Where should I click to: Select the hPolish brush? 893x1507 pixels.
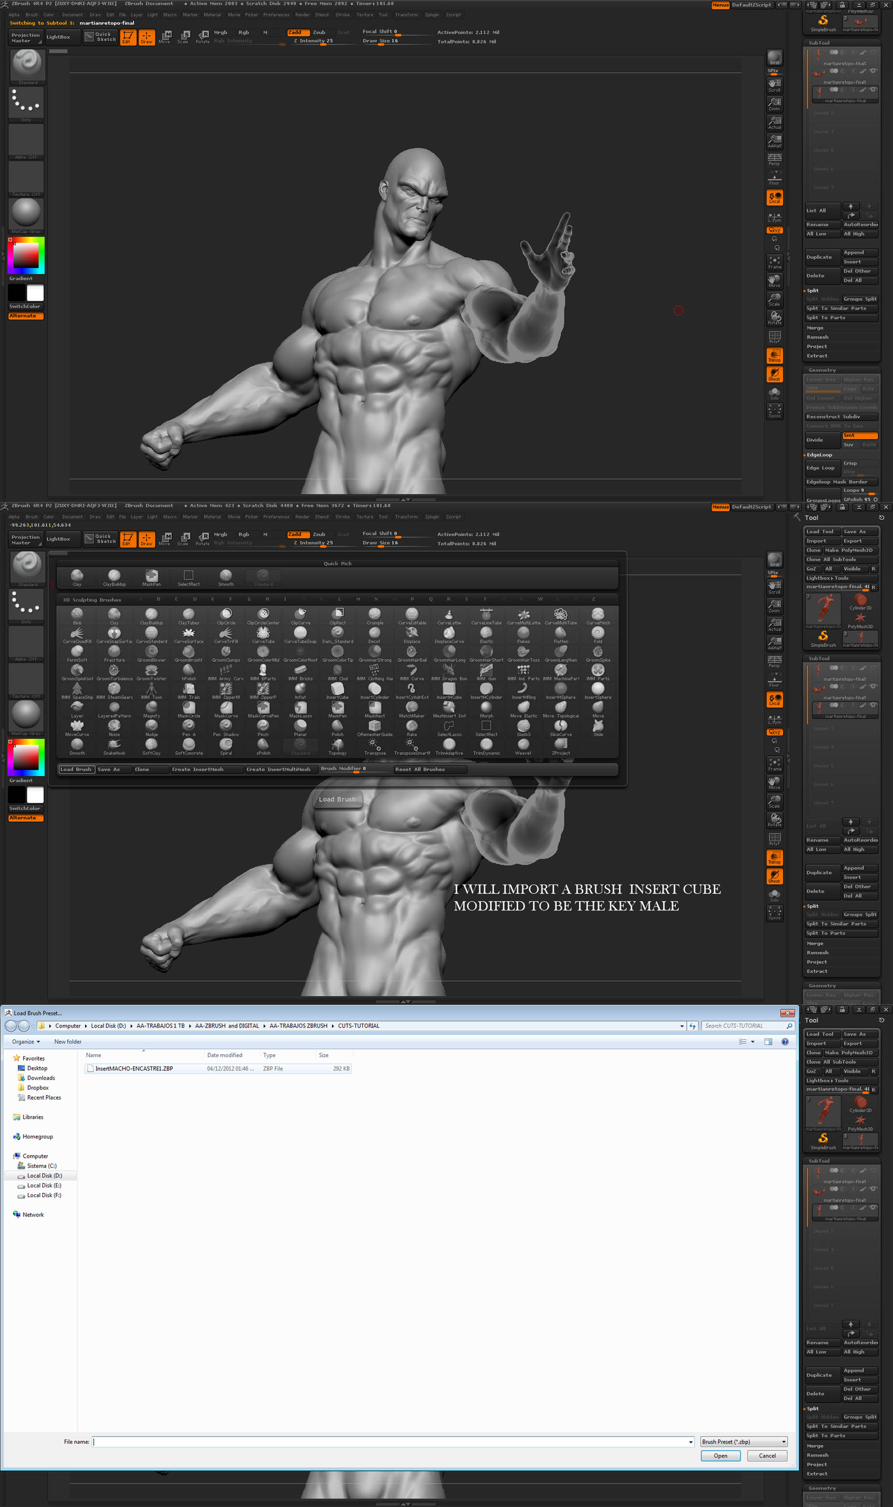pos(188,672)
